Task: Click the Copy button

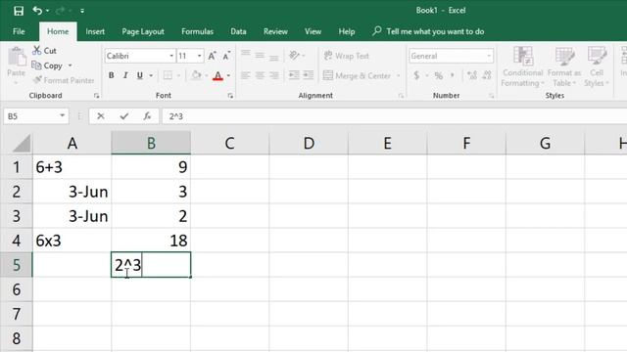Action: click(x=47, y=66)
